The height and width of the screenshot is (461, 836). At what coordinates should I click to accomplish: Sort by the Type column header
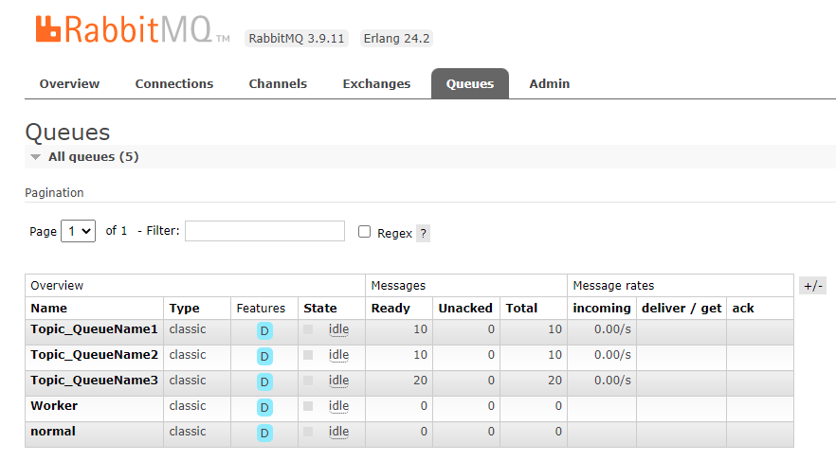click(x=184, y=309)
